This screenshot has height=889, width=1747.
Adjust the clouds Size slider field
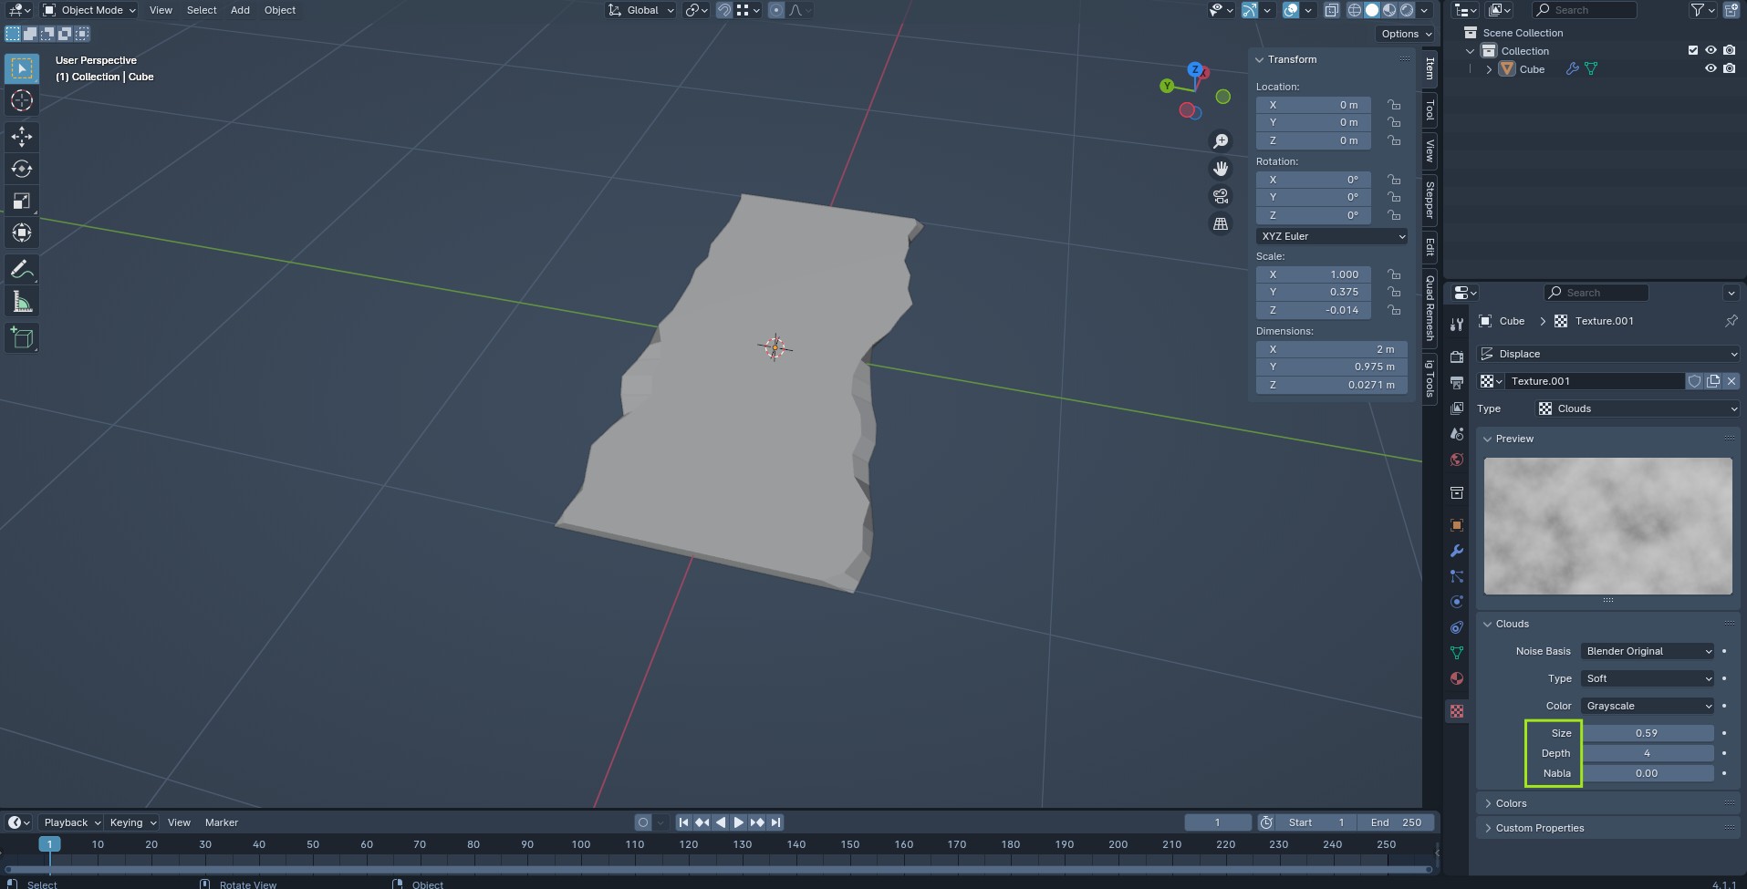click(x=1647, y=733)
